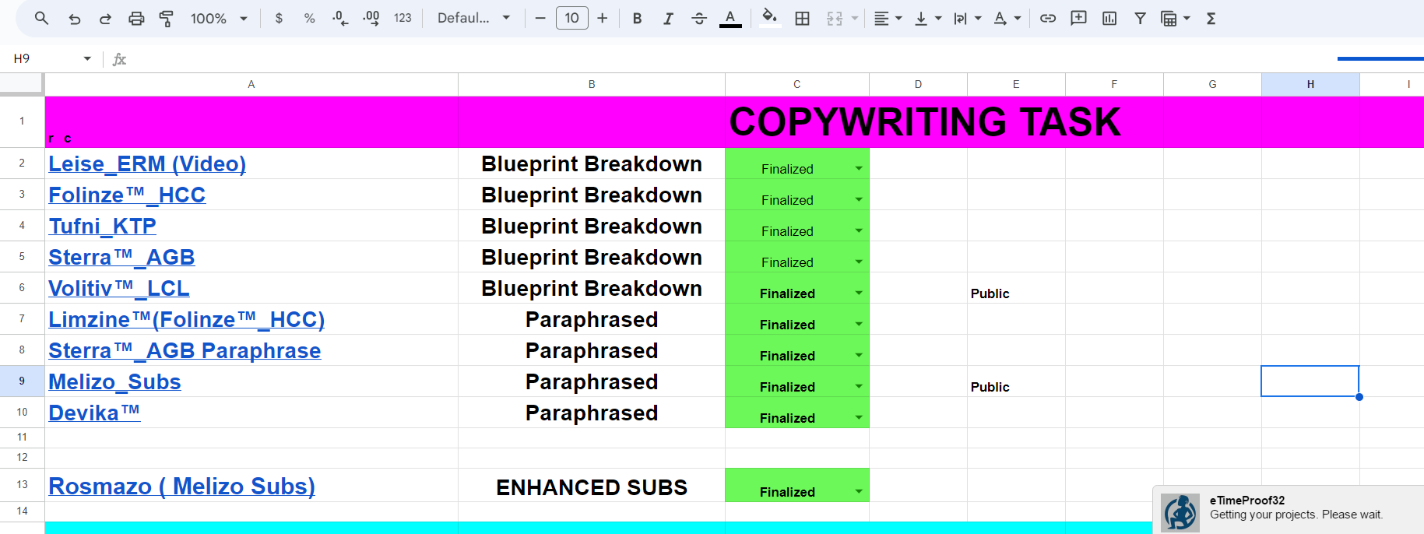This screenshot has width=1424, height=534.
Task: Format as percent
Action: pyautogui.click(x=309, y=18)
